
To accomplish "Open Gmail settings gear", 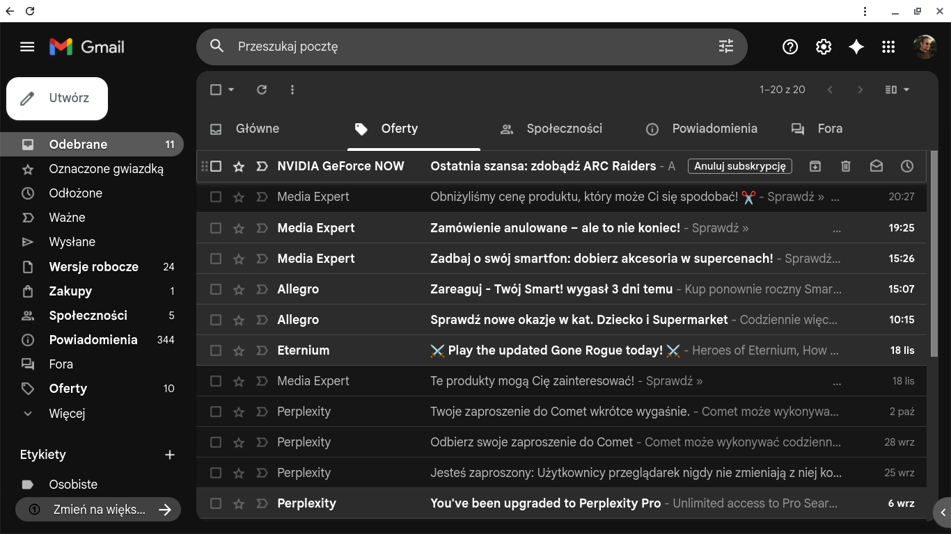I will [824, 47].
